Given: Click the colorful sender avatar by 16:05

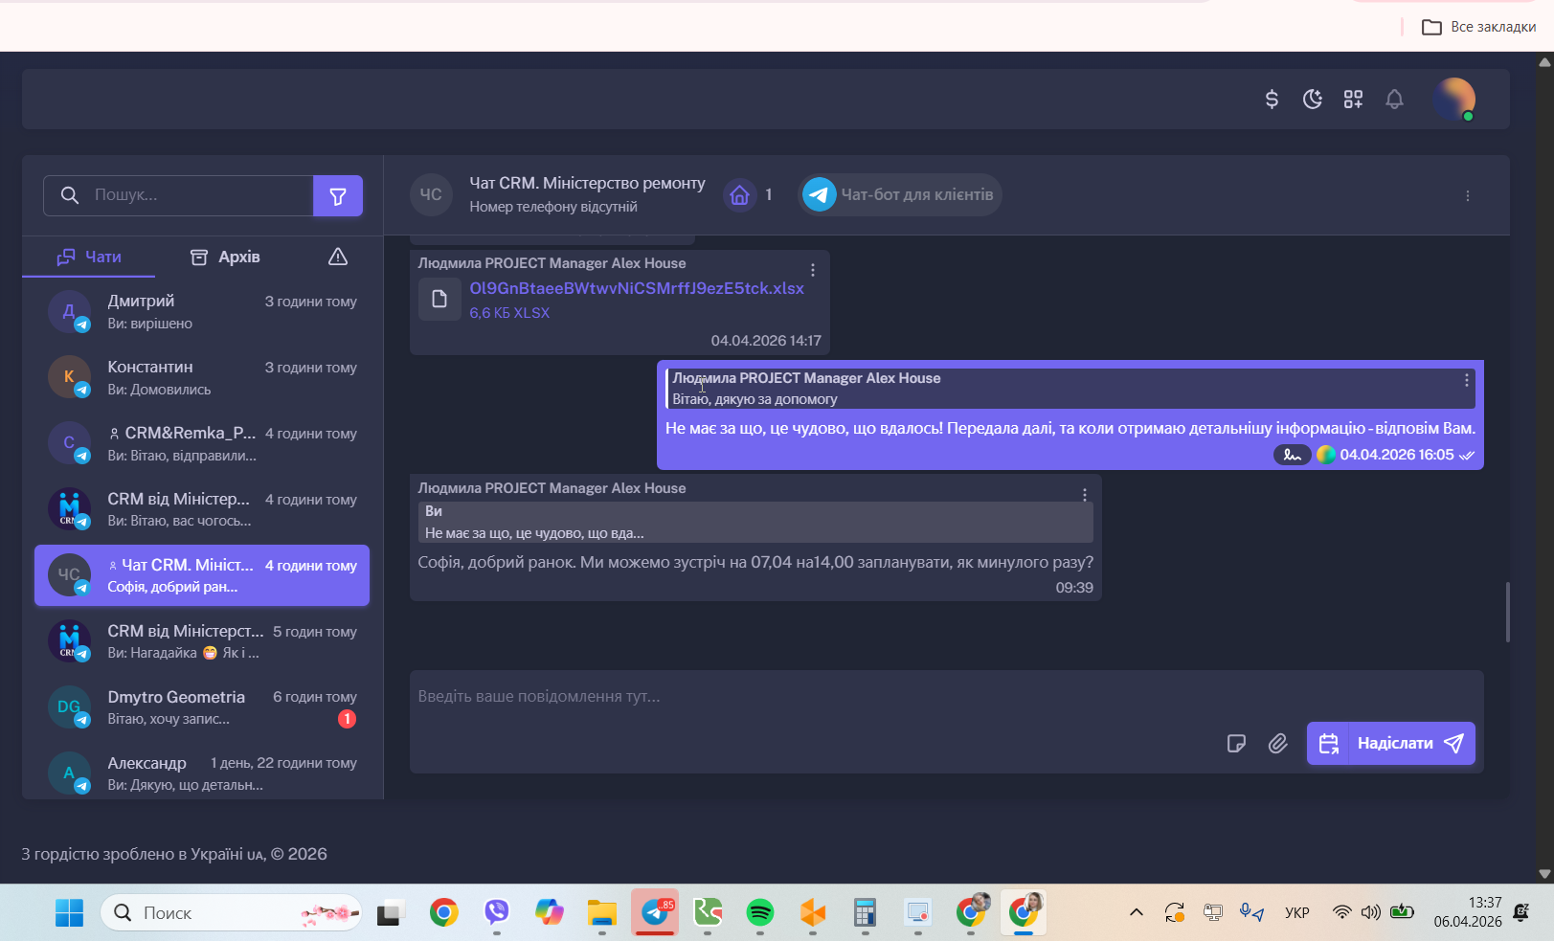Looking at the screenshot, I should tap(1326, 455).
